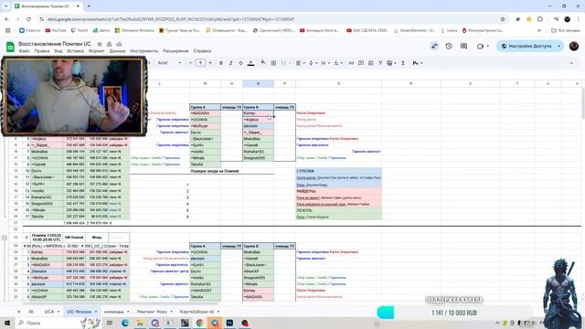The height and width of the screenshot is (329, 585).
Task: Open Photoshop from the taskbar
Action: point(229,323)
